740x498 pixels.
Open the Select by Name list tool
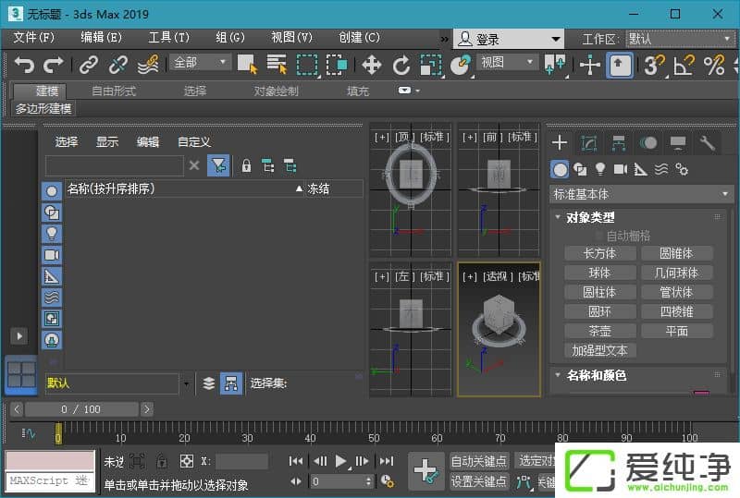[x=277, y=65]
